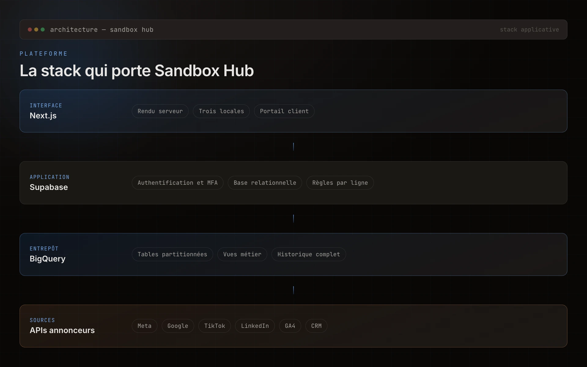Click the "APPLICATION" layer label
The height and width of the screenshot is (367, 587).
(50, 177)
